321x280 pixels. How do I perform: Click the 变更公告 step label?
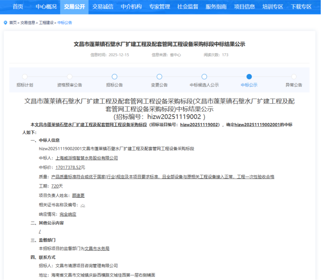[159, 85]
